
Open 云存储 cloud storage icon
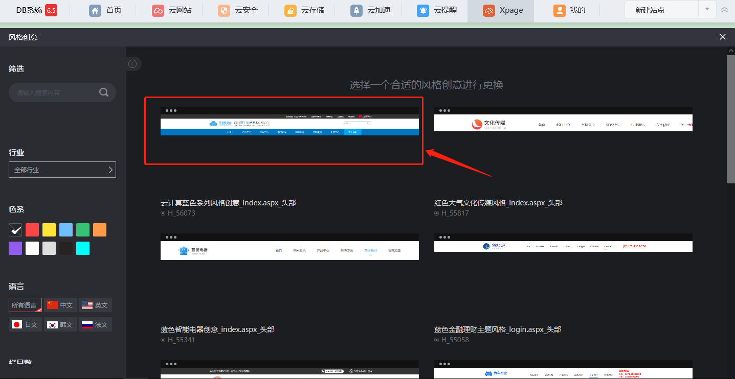(x=291, y=11)
